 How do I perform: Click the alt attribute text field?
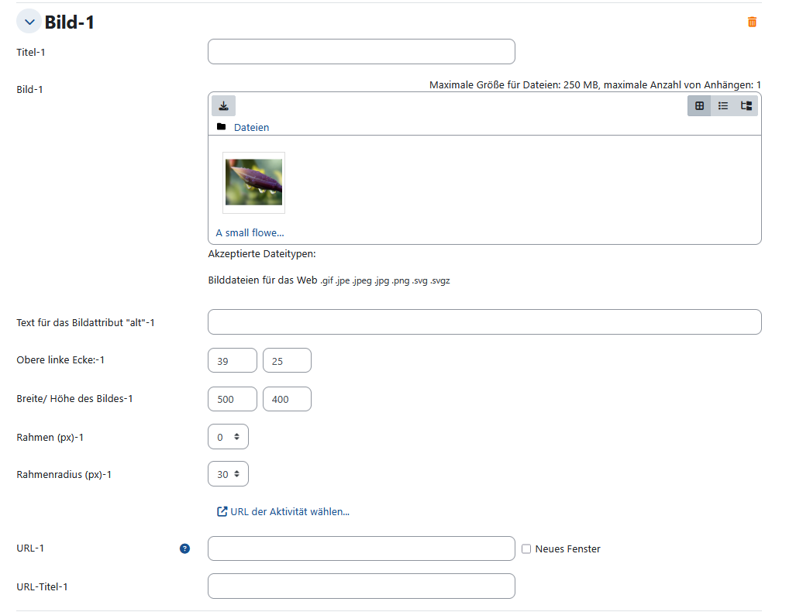pyautogui.click(x=485, y=322)
